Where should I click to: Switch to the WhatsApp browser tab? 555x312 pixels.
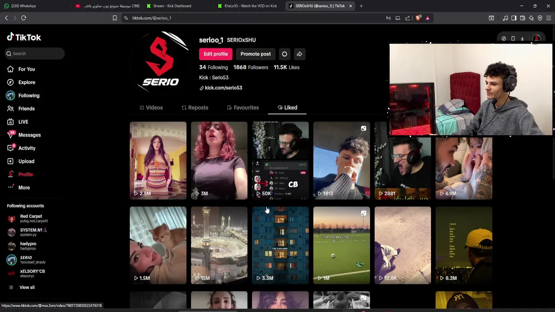(x=35, y=6)
